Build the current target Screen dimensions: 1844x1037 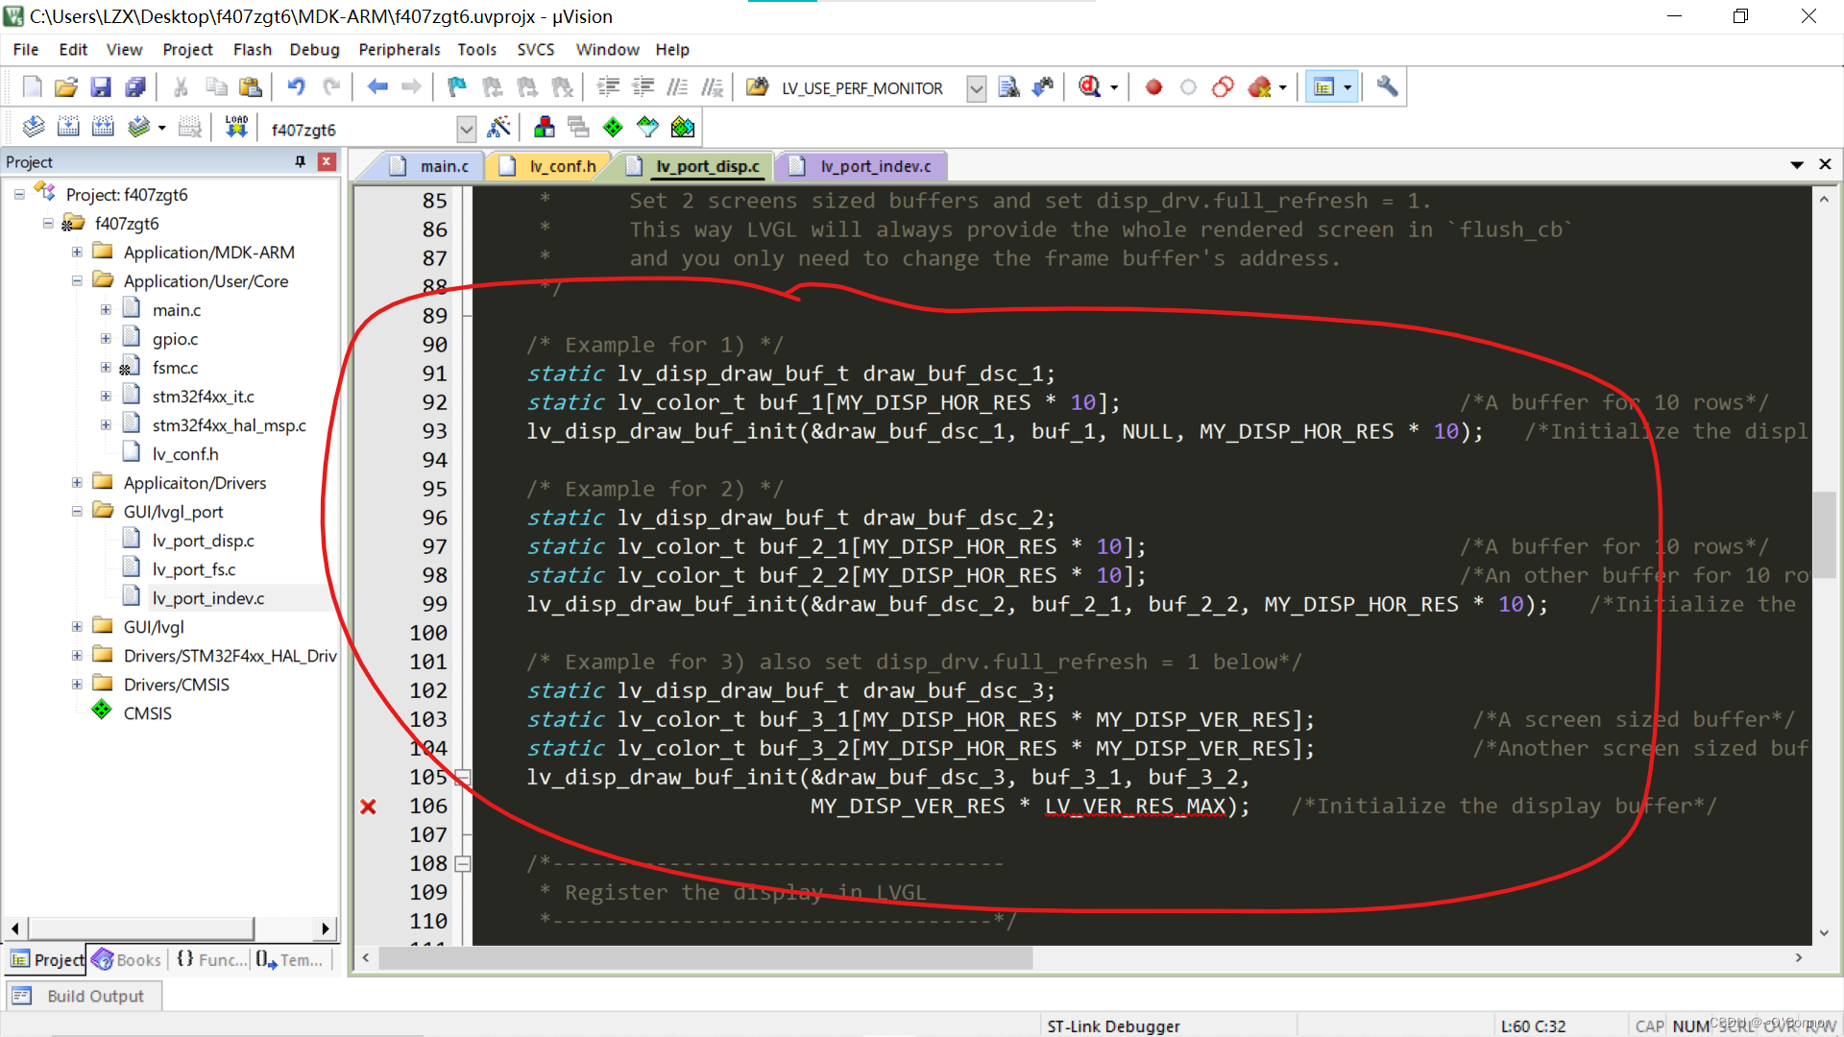coord(68,126)
